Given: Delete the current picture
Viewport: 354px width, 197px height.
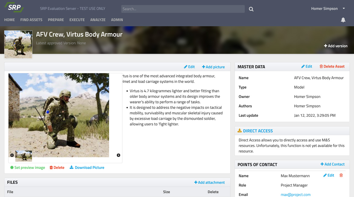Looking at the screenshot, I should coord(57,167).
